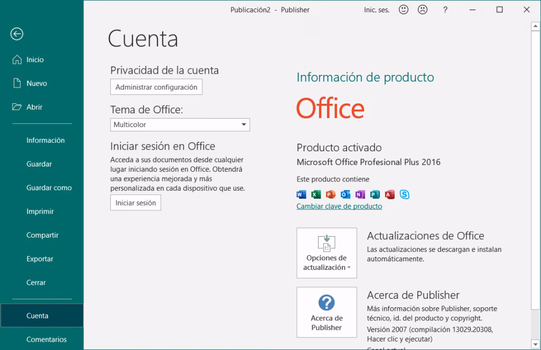
Task: Select Compartir in the sidebar
Action: coord(42,235)
